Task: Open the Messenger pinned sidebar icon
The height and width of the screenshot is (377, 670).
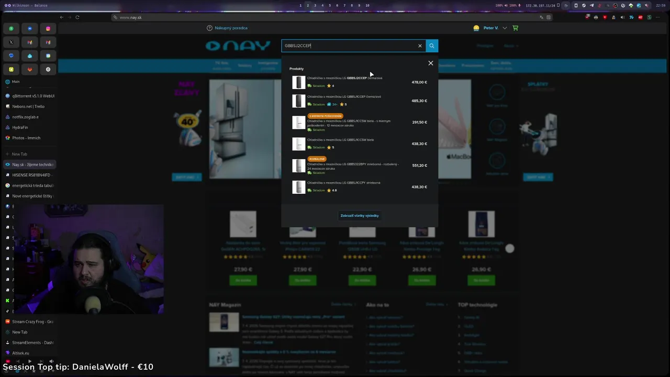Action: coord(30,29)
